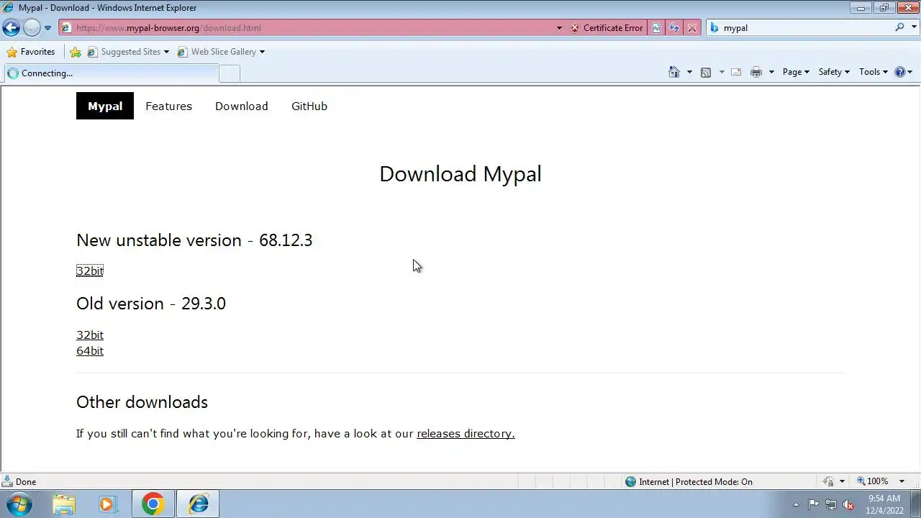Download 64bit of old version 29.3.0
Screen dimensions: 921x518
tap(90, 351)
